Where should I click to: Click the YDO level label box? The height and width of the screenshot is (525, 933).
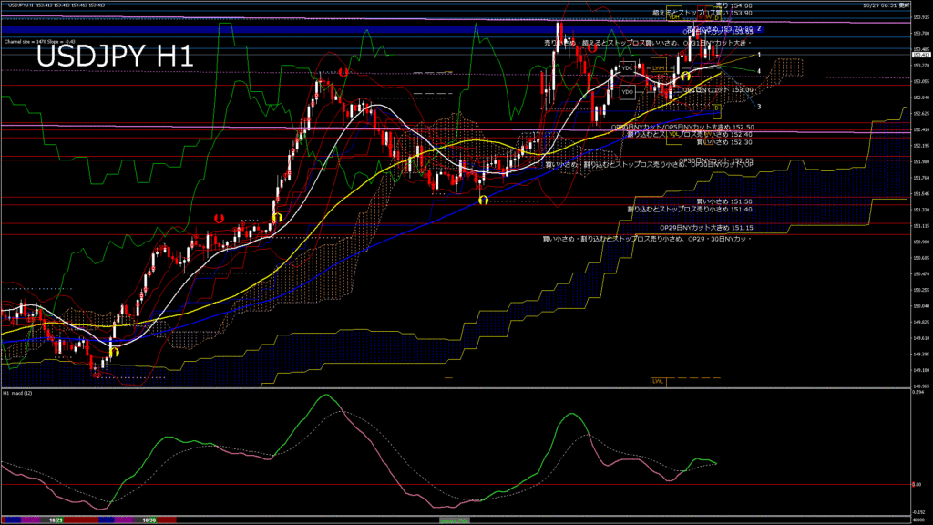tap(627, 92)
